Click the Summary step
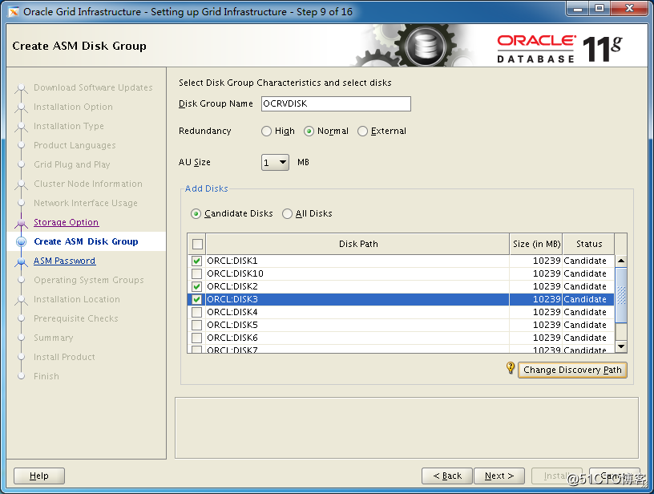 pyautogui.click(x=54, y=338)
